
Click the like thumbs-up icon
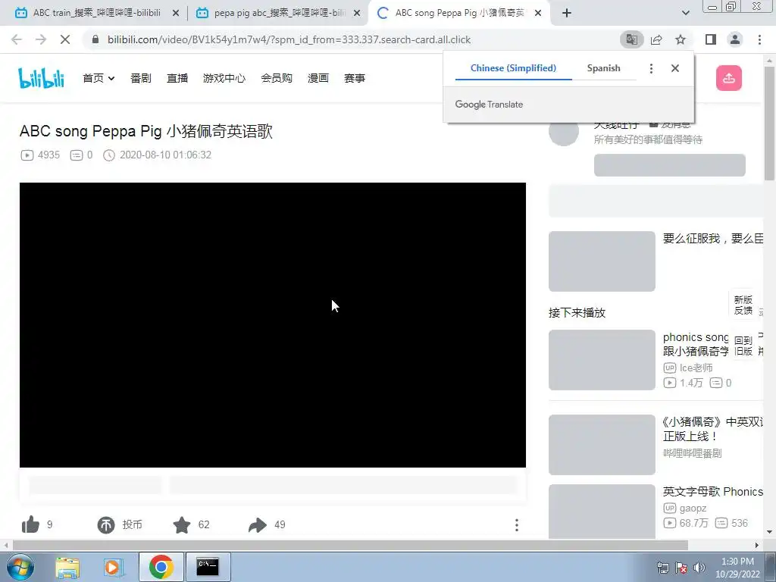click(30, 524)
